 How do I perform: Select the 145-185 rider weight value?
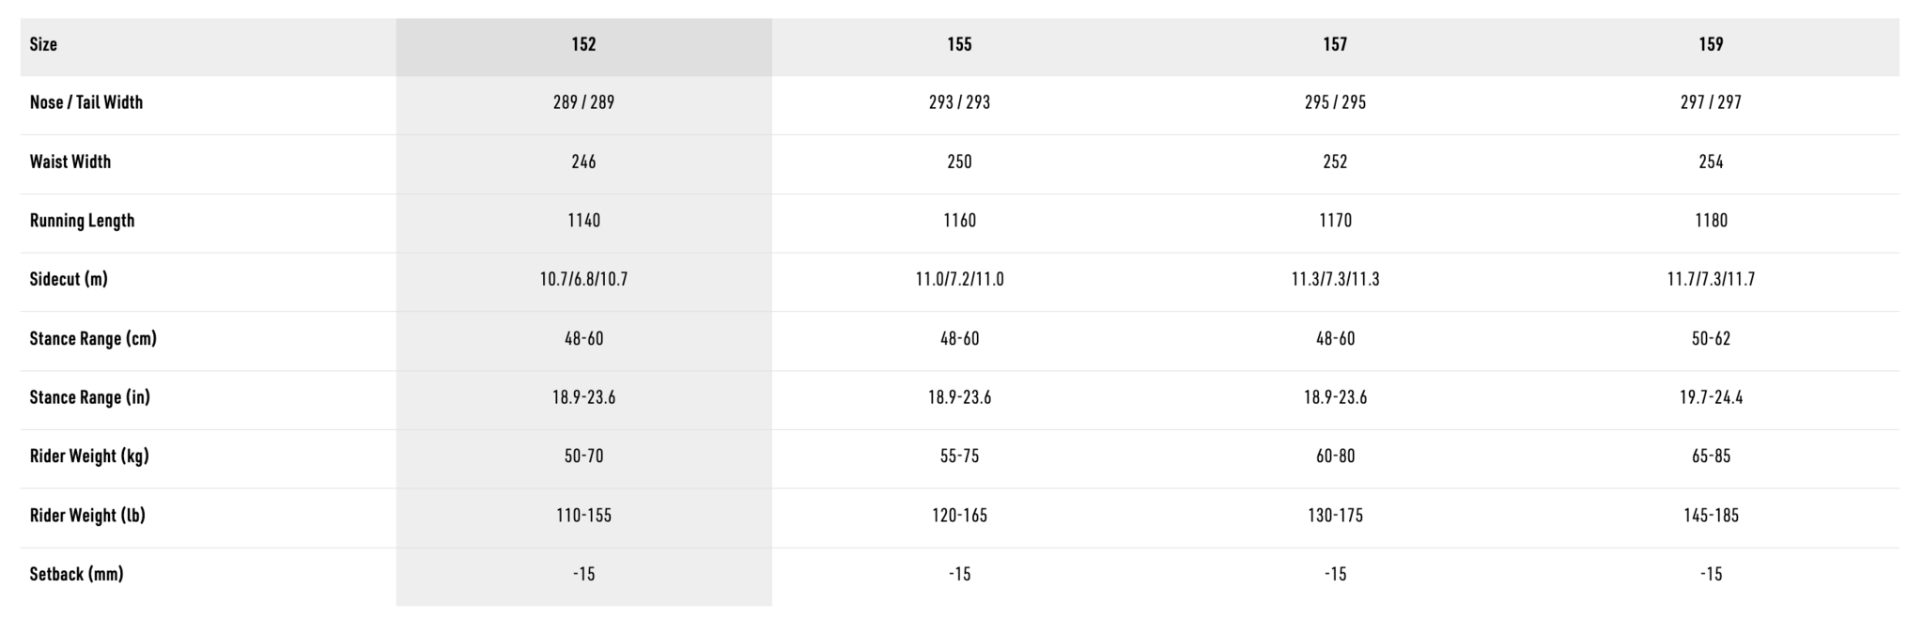[x=1711, y=515]
